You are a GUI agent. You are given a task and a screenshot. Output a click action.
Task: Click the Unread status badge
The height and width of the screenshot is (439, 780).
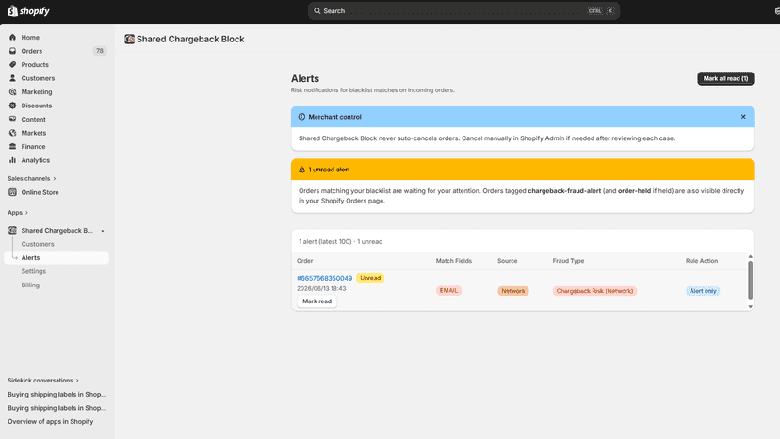[370, 278]
